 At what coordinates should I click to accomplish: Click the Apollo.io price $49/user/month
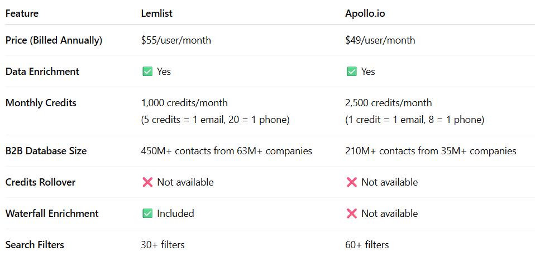click(380, 40)
